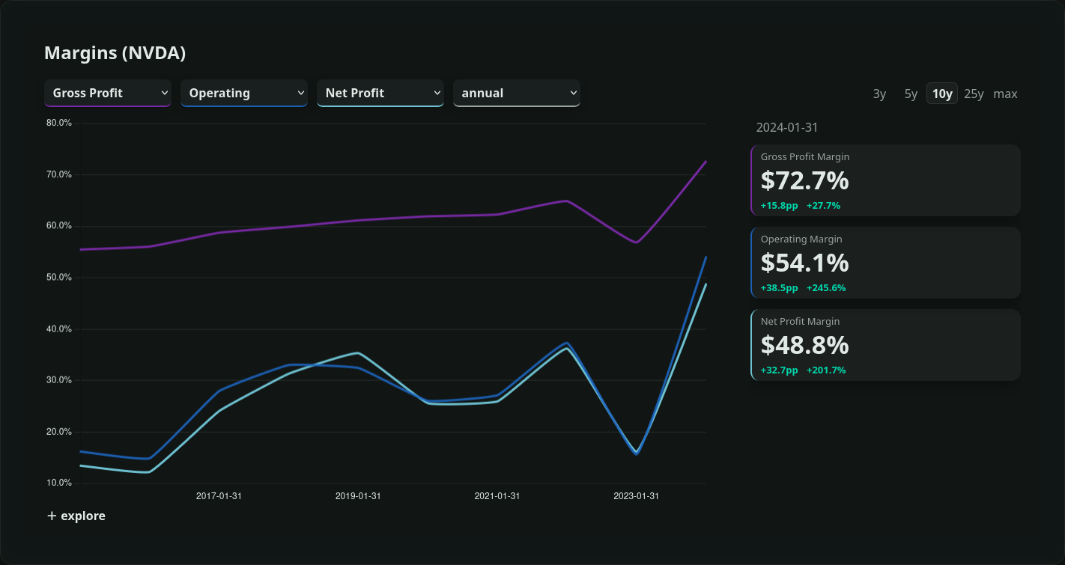
Task: Select the Operating Margin card
Action: pyautogui.click(x=885, y=263)
